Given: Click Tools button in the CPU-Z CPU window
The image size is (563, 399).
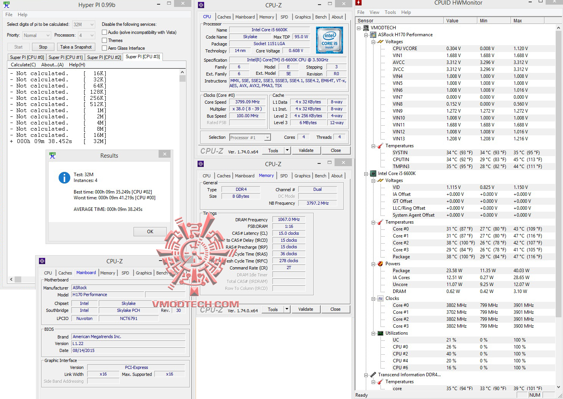Looking at the screenshot, I should tap(273, 150).
